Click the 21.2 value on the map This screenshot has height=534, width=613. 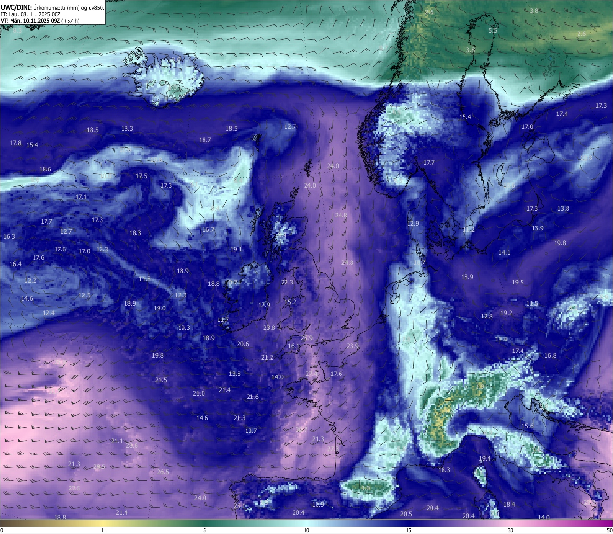click(267, 358)
